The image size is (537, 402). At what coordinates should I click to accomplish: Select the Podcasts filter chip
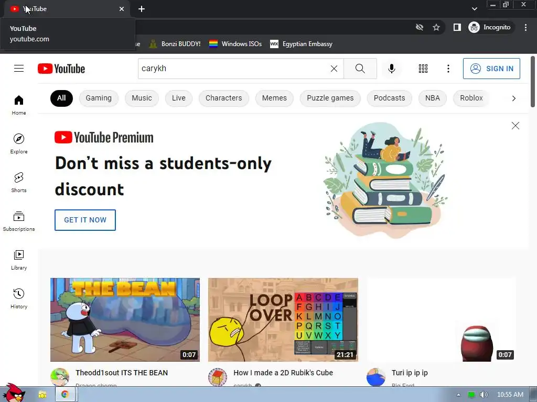(x=390, y=98)
